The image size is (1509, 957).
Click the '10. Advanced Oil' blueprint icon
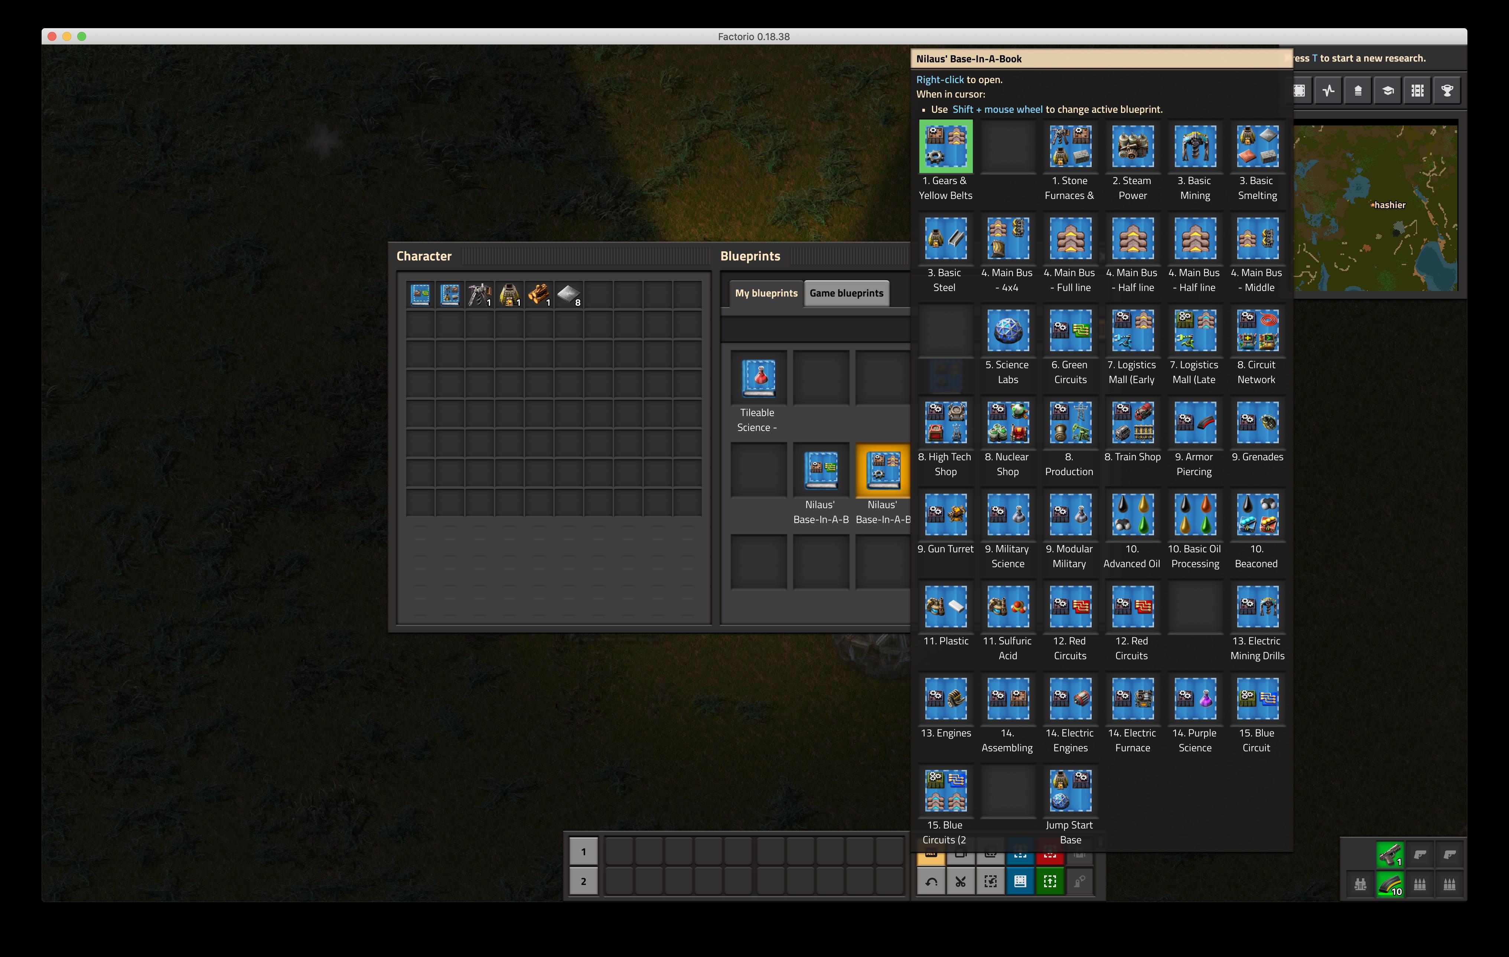[x=1132, y=515]
